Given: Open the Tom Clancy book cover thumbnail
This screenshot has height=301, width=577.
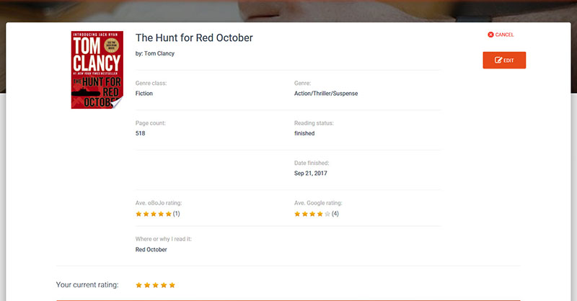Looking at the screenshot, I should pyautogui.click(x=97, y=70).
